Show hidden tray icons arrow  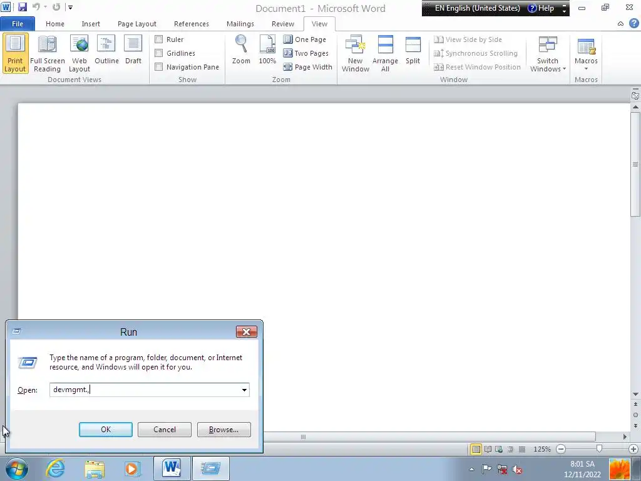[472, 470]
